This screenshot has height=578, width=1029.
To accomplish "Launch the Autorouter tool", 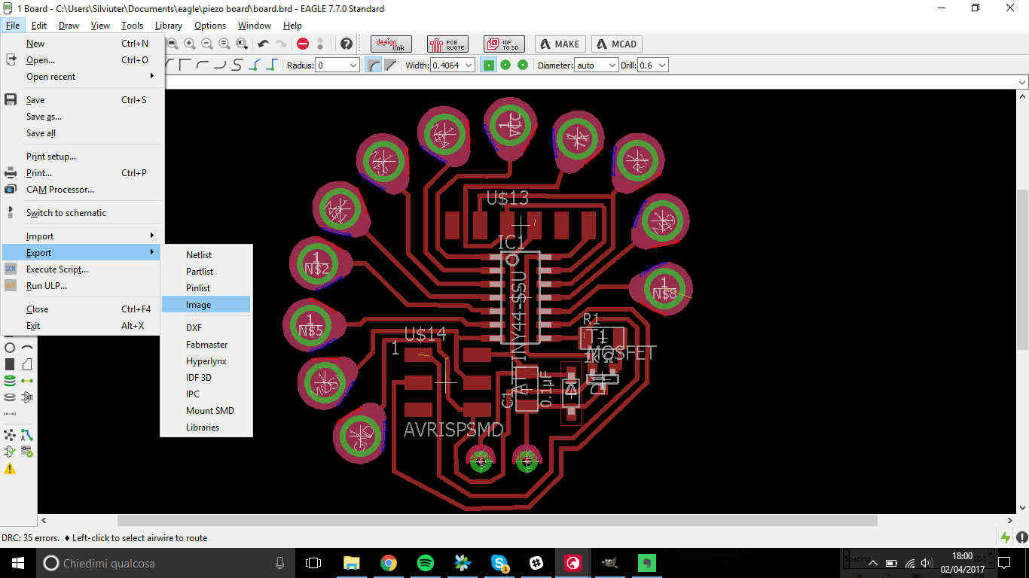I will tap(27, 435).
